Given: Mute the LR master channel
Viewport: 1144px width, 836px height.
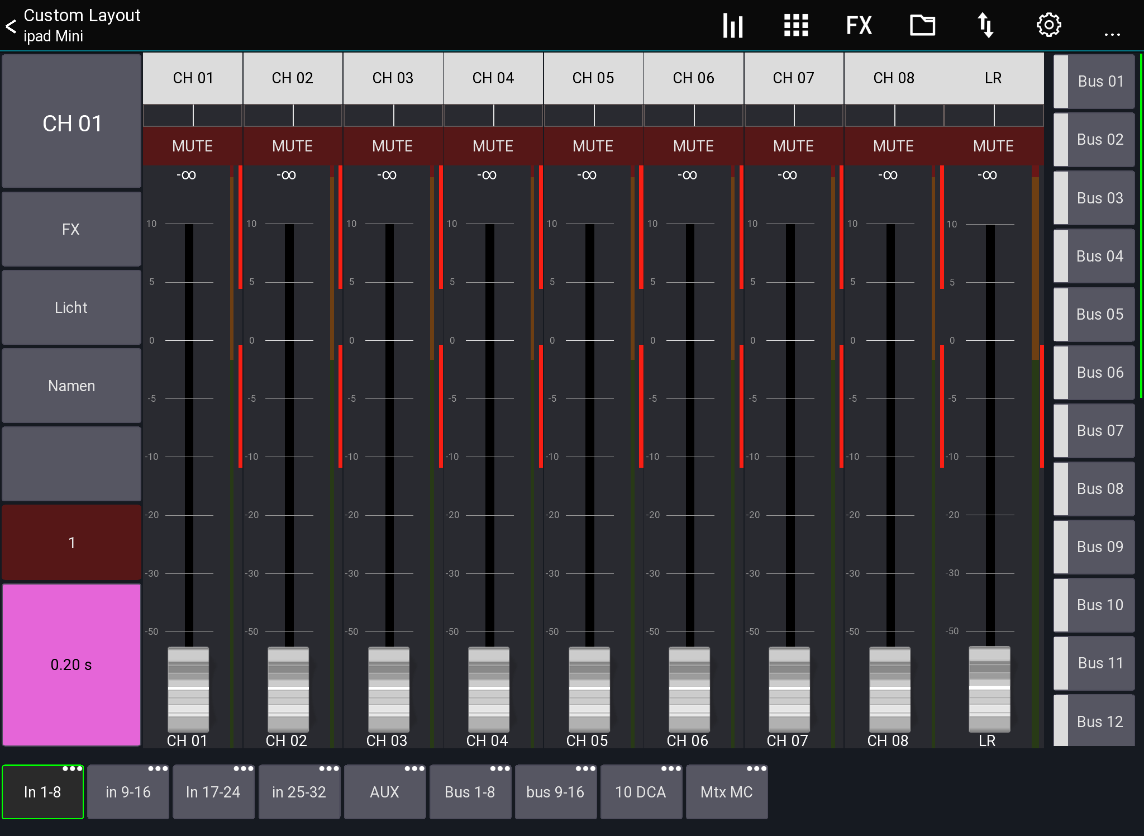Looking at the screenshot, I should [993, 146].
